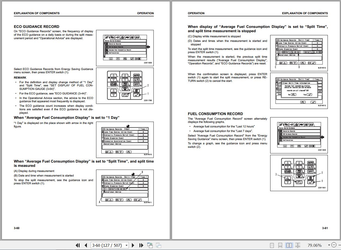Go to next view button
Viewport: 341px width, 250px height.
tap(159, 245)
